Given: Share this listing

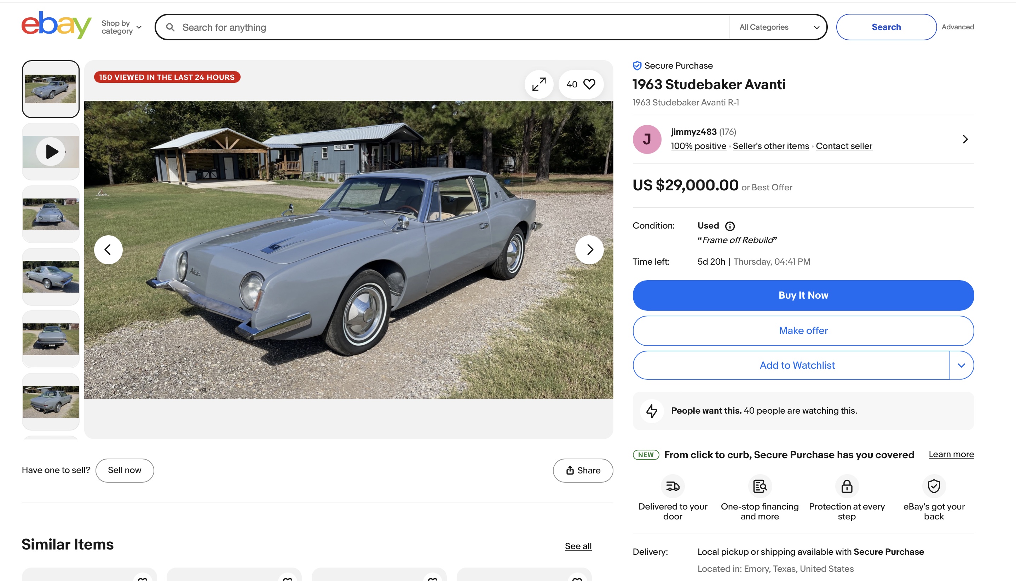Looking at the screenshot, I should coord(583,471).
